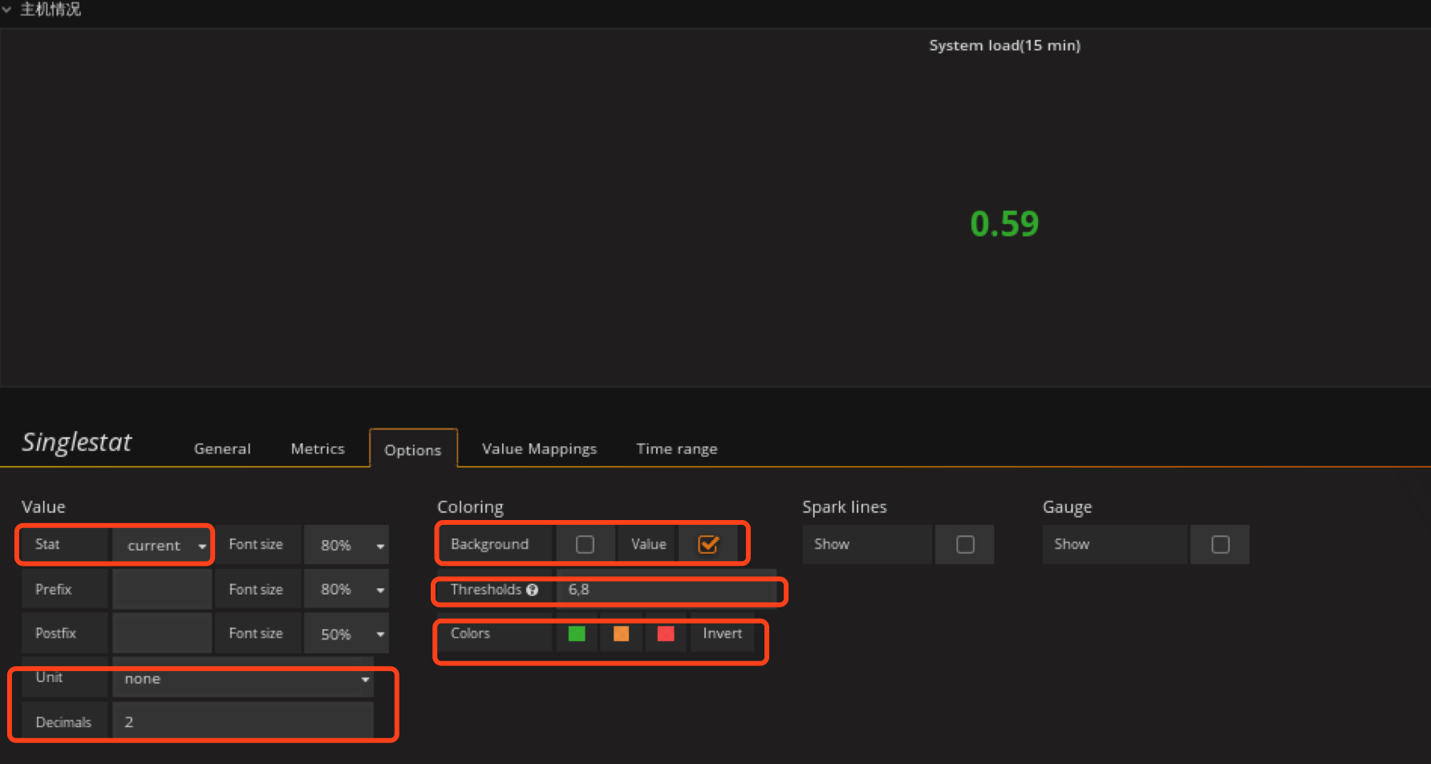Collapse the 主机情况 row chevron
The height and width of the screenshot is (764, 1431).
pyautogui.click(x=6, y=10)
